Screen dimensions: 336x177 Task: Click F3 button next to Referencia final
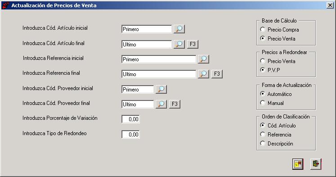[217, 74]
